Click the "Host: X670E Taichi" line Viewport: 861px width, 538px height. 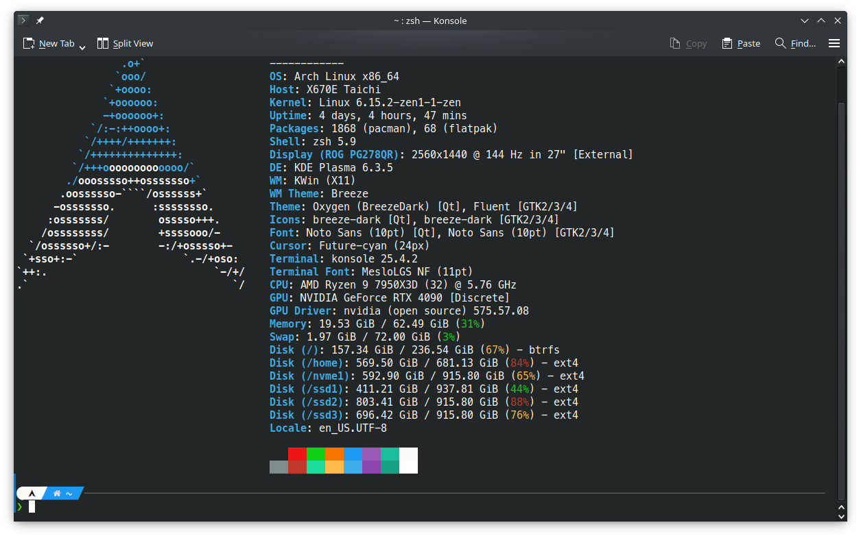click(x=325, y=89)
